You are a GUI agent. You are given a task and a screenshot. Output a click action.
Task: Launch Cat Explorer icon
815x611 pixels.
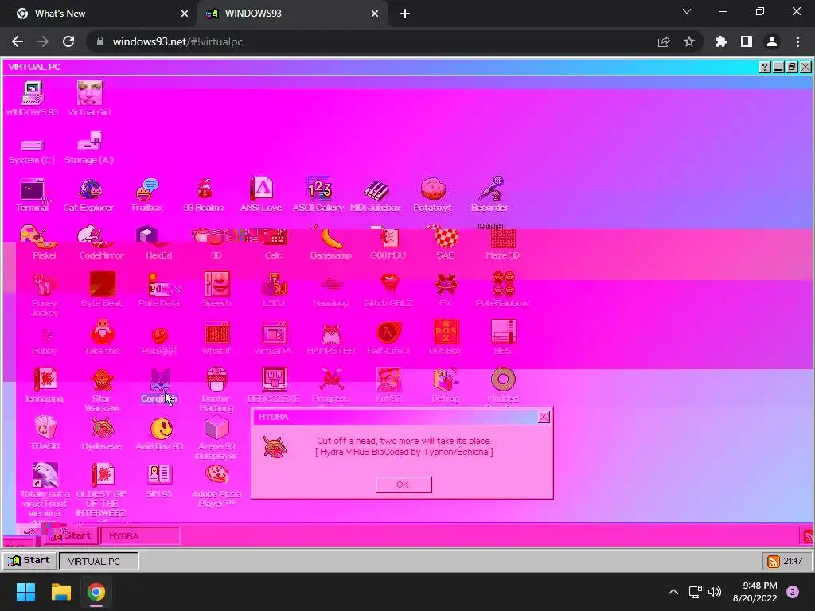point(89,195)
